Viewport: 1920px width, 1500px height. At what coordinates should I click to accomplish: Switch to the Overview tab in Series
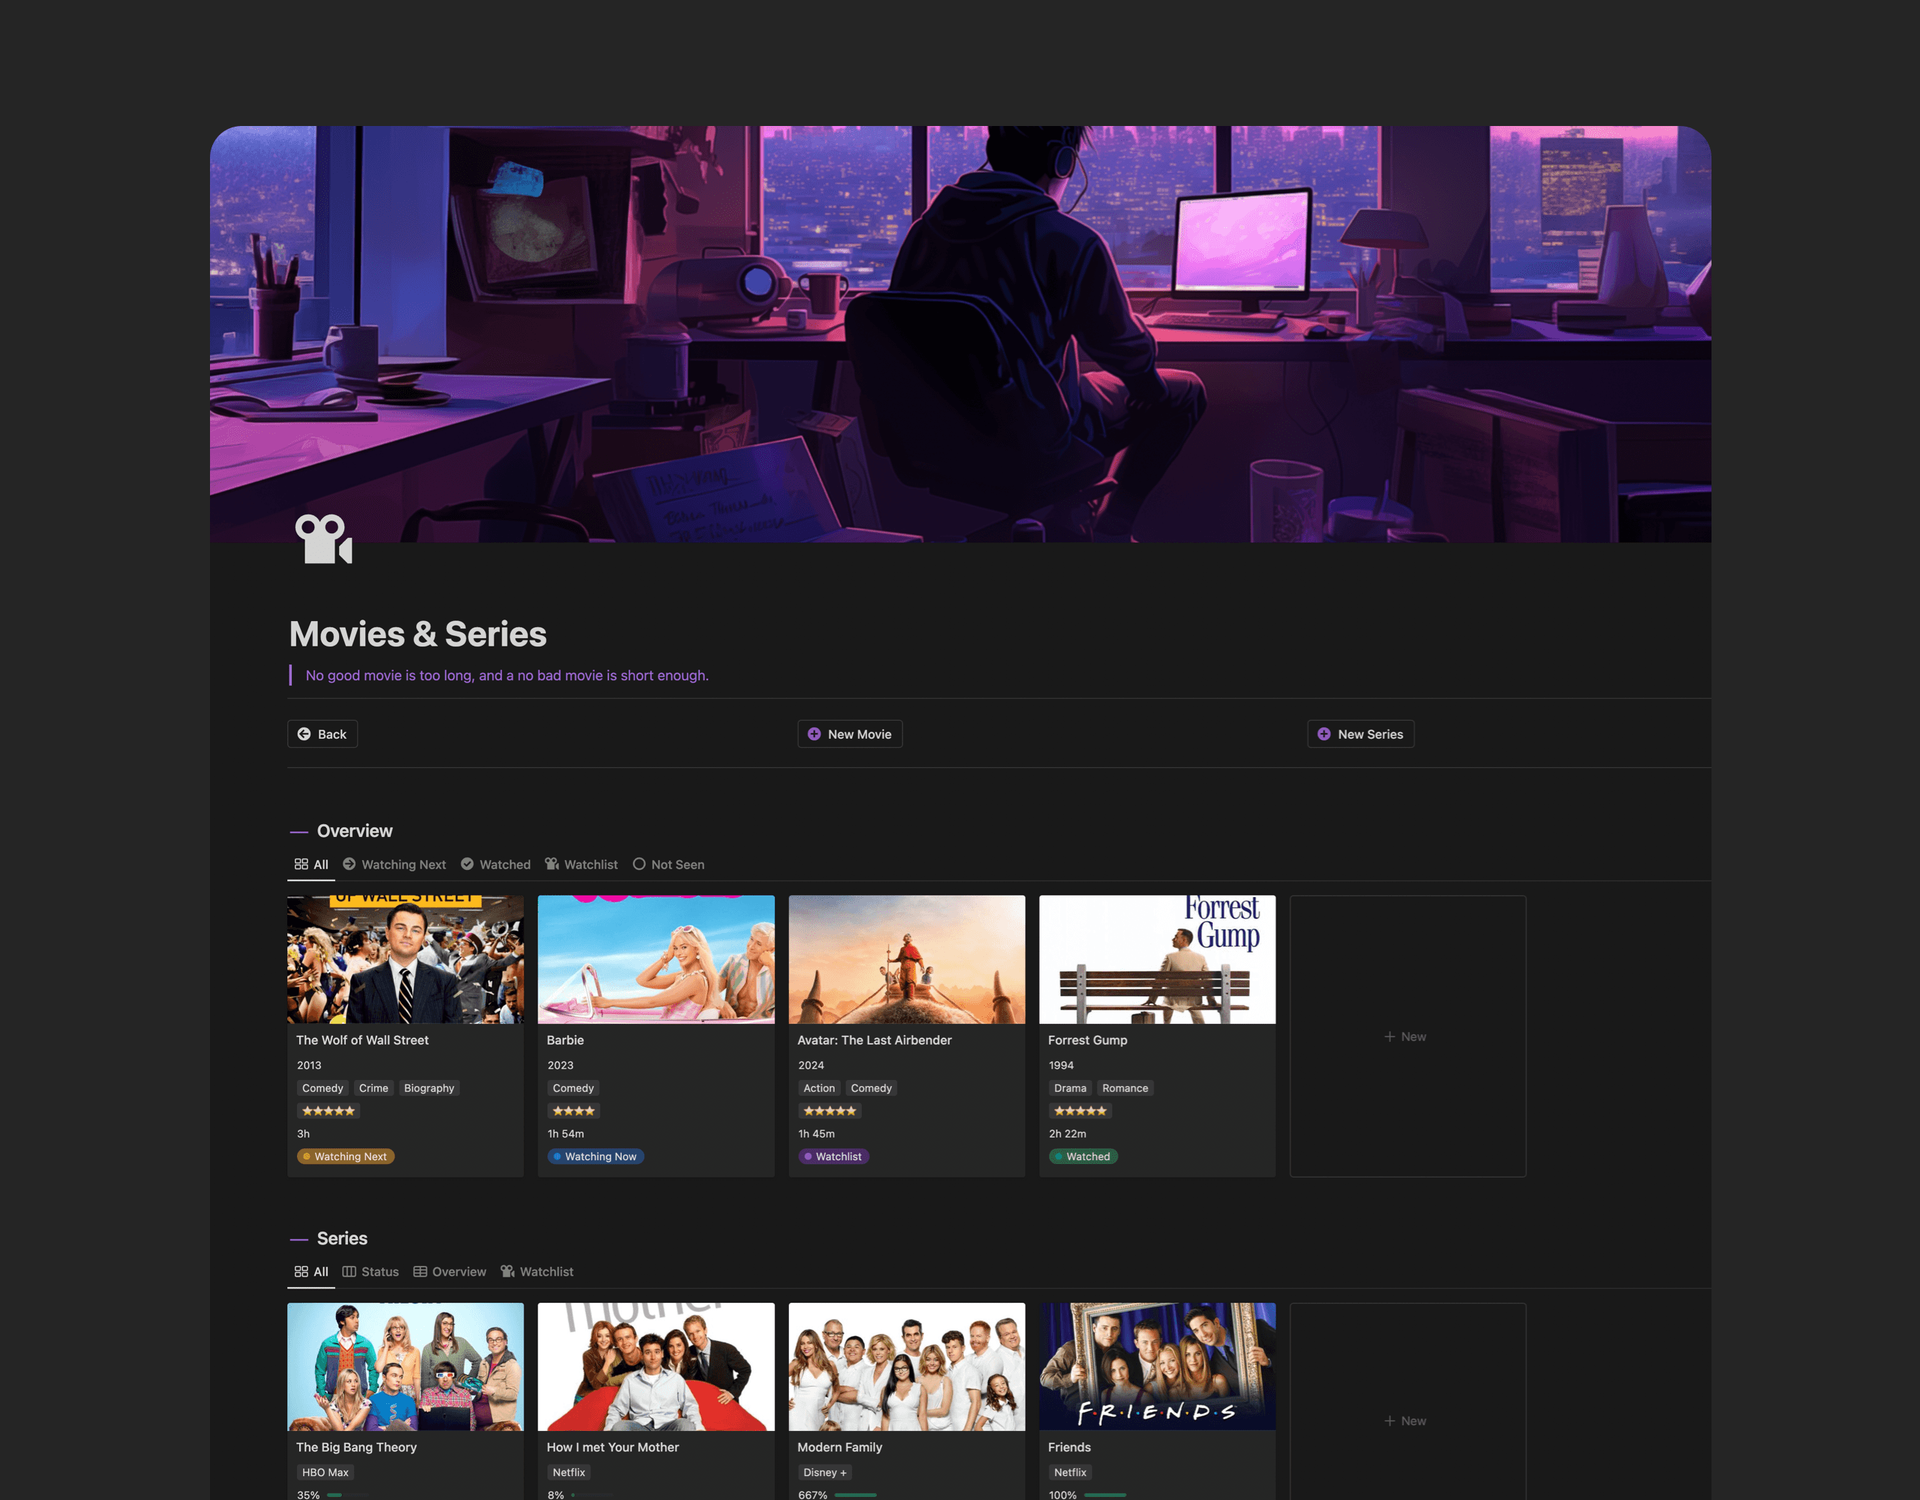449,1271
